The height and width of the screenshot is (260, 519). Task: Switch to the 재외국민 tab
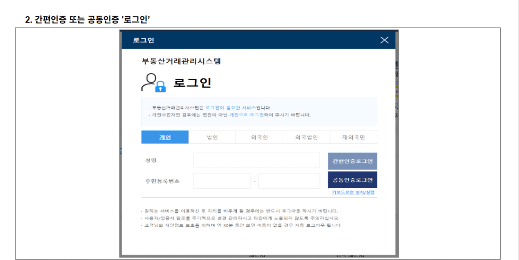(x=353, y=137)
